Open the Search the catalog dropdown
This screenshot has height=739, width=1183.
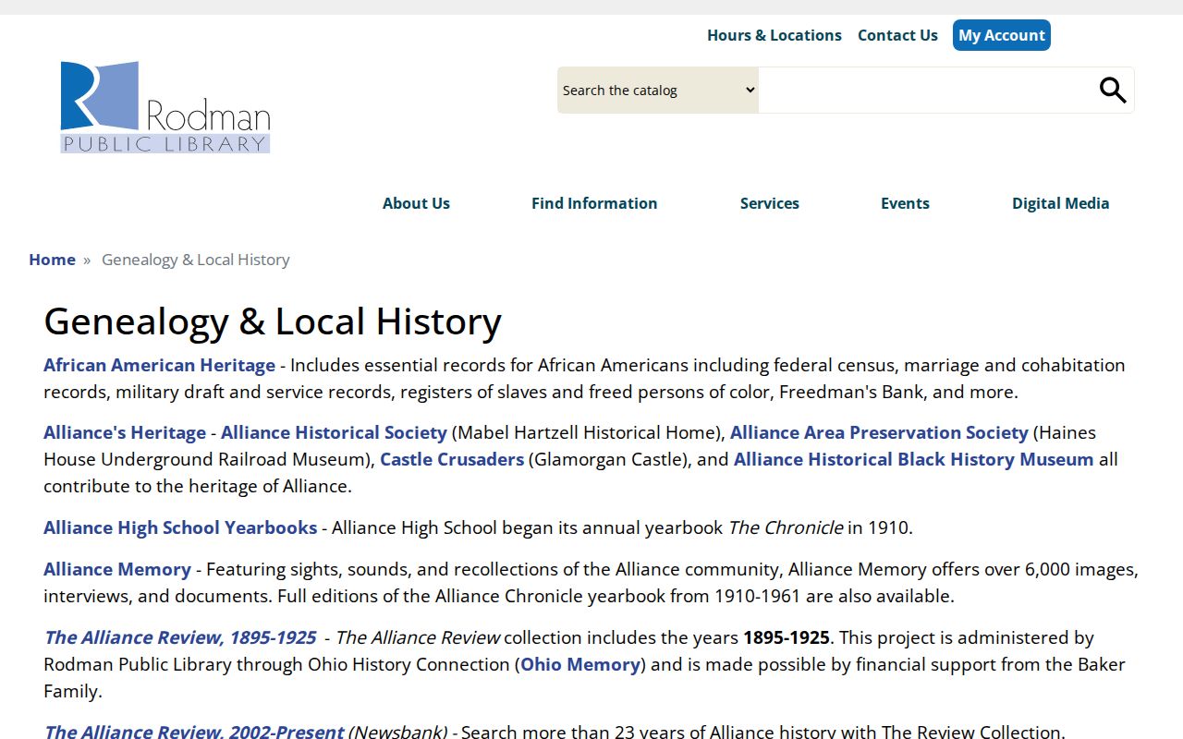coord(658,90)
